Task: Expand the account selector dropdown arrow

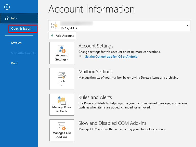Action: click(187, 26)
